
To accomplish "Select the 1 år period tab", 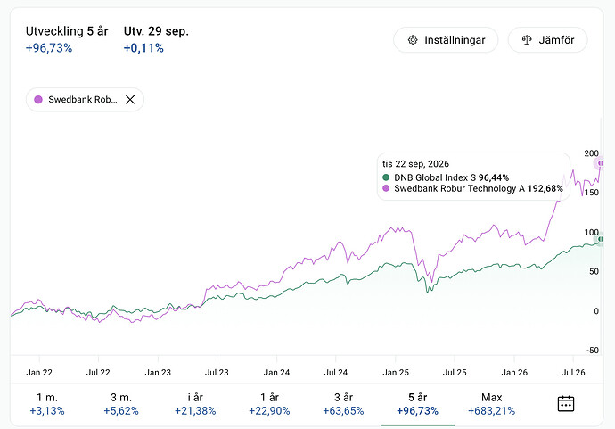I will click(x=269, y=404).
